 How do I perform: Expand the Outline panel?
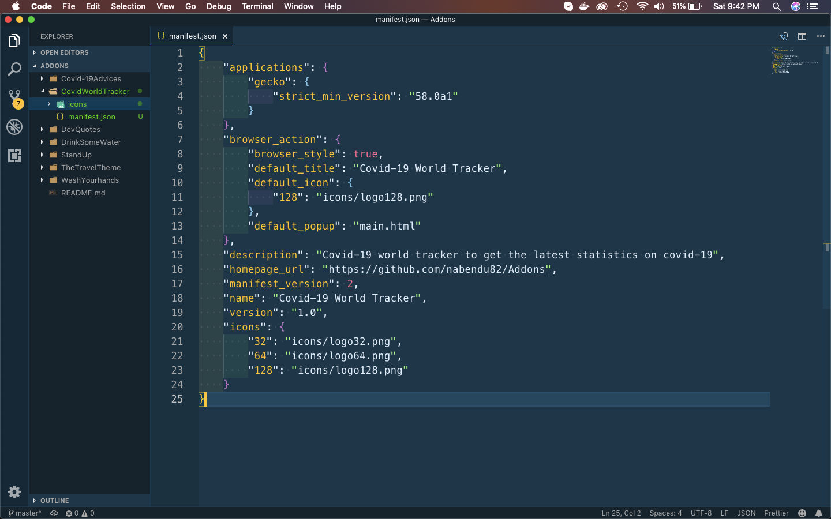pyautogui.click(x=89, y=501)
